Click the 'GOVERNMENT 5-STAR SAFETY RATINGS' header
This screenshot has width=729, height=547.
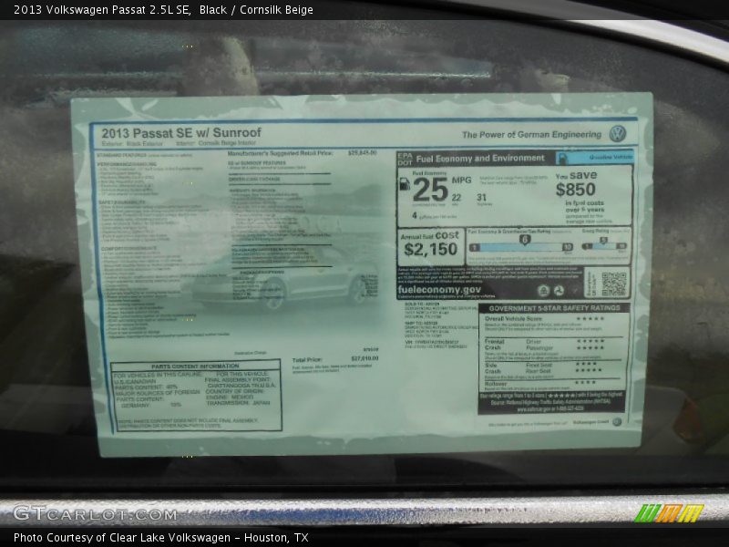click(x=554, y=308)
